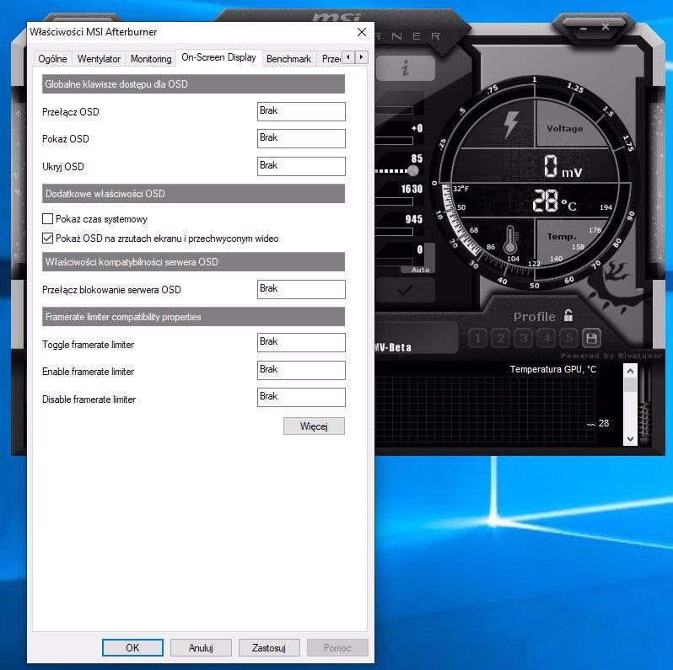Viewport: 673px width, 670px height.
Task: Click the apply checkmark button in Afterburner
Action: [406, 290]
